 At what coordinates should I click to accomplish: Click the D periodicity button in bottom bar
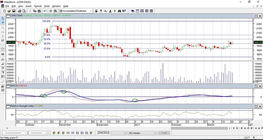coord(237,128)
